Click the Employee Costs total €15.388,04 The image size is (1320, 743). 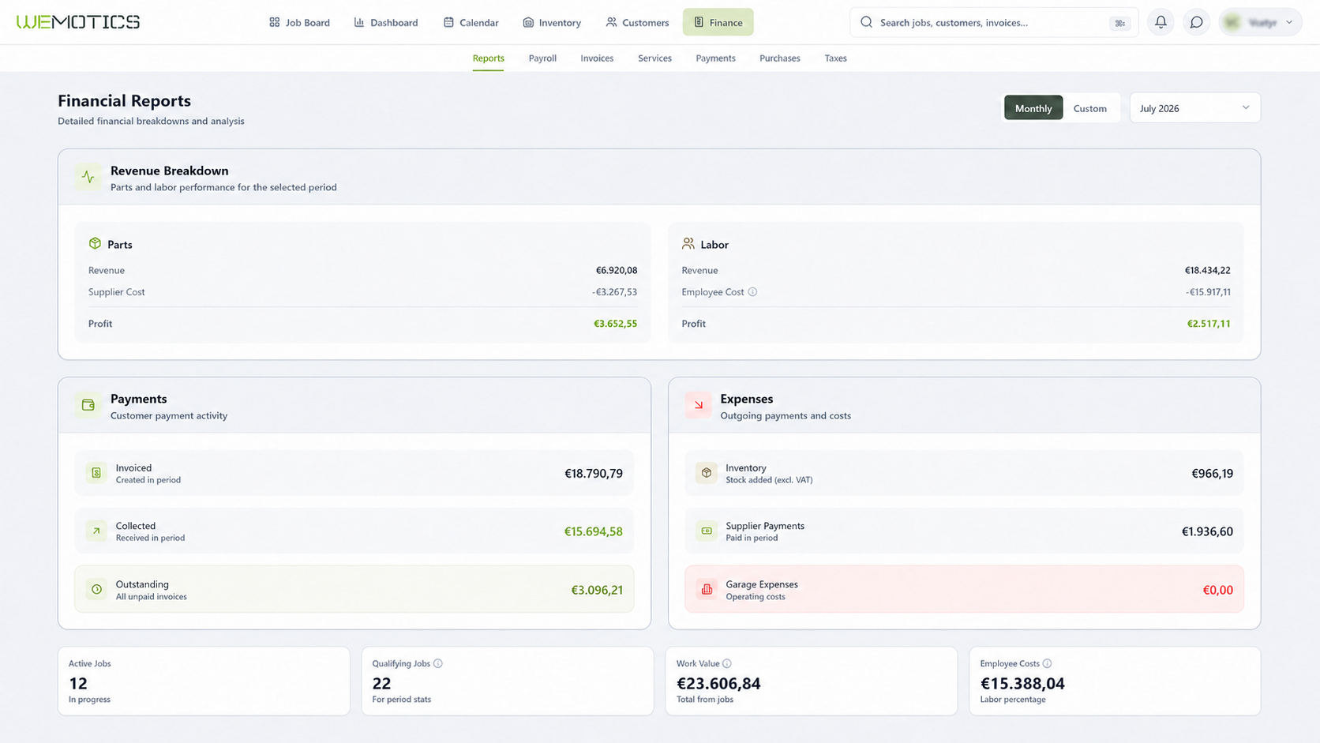[1022, 683]
